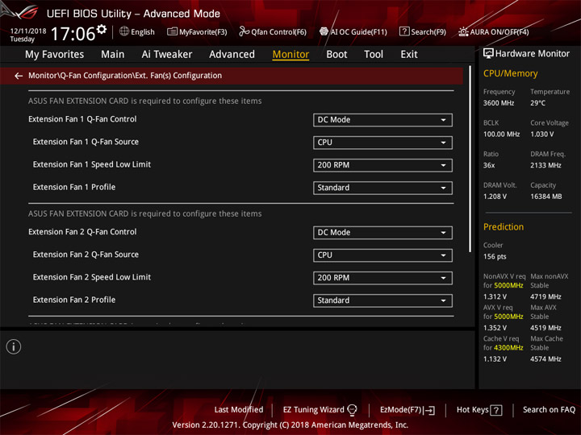Screen dimensions: 581x435
Task: Click the globe language icon
Action: 124,31
